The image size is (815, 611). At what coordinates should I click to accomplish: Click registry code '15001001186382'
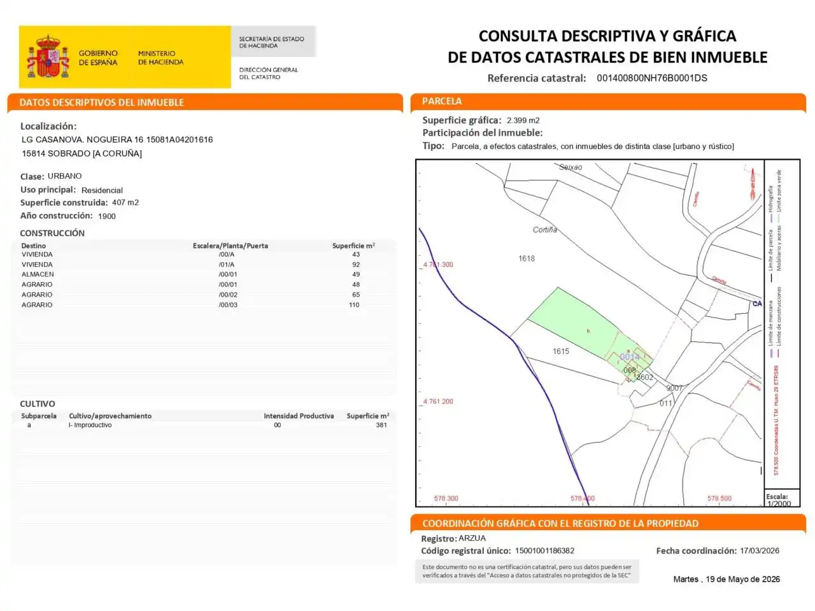coord(544,551)
